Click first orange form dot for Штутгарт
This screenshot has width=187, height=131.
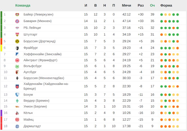click(161, 35)
